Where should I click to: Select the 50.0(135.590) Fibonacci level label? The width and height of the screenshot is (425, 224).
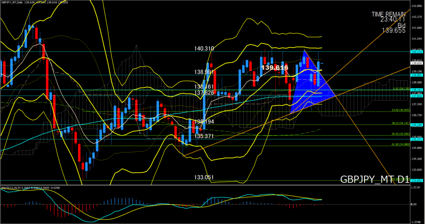[x=401, y=134]
